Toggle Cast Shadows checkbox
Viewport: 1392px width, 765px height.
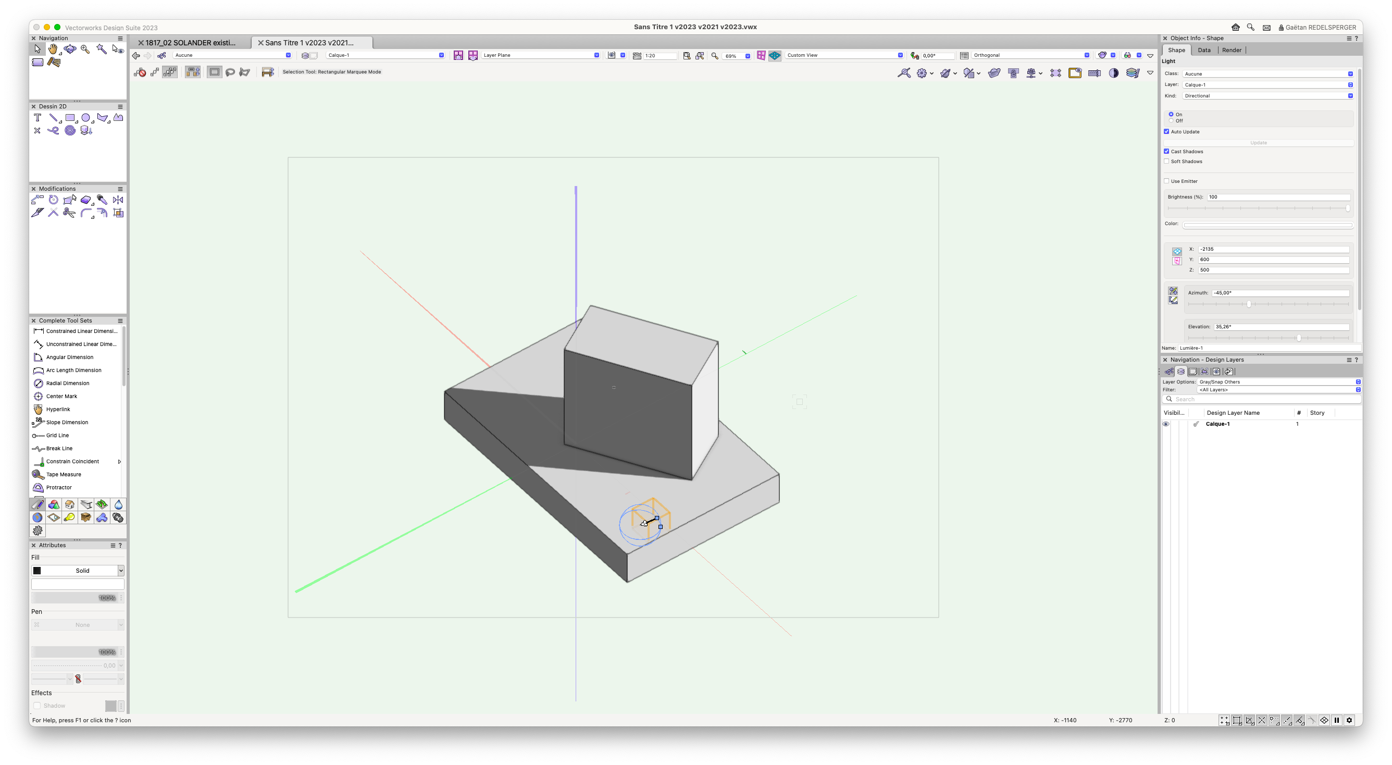point(1167,152)
